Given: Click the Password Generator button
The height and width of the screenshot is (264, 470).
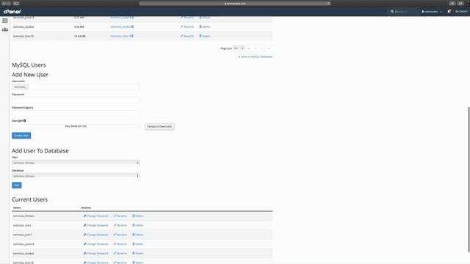Looking at the screenshot, I should [159, 127].
